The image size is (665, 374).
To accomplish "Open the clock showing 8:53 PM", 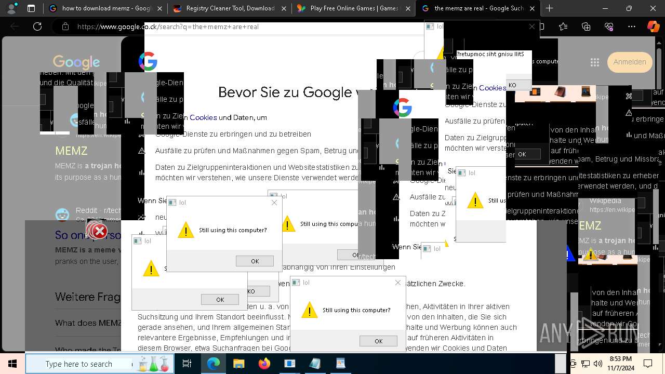I will 620,364.
